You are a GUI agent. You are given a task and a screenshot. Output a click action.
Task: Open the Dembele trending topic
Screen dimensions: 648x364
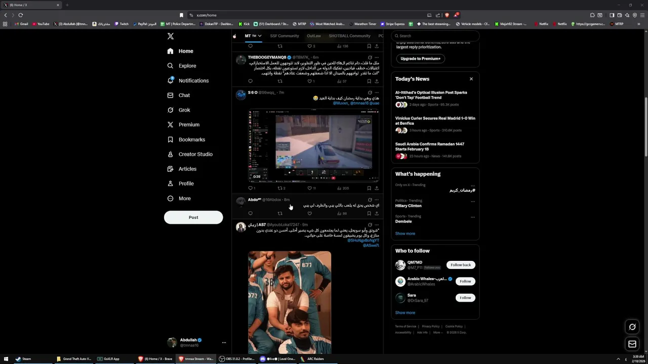click(x=403, y=221)
